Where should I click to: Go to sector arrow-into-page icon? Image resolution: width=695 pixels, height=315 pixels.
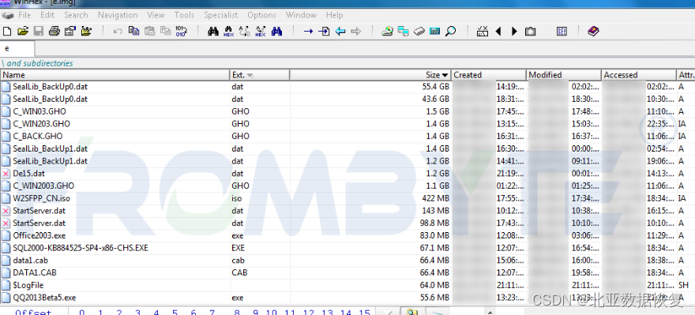(325, 32)
